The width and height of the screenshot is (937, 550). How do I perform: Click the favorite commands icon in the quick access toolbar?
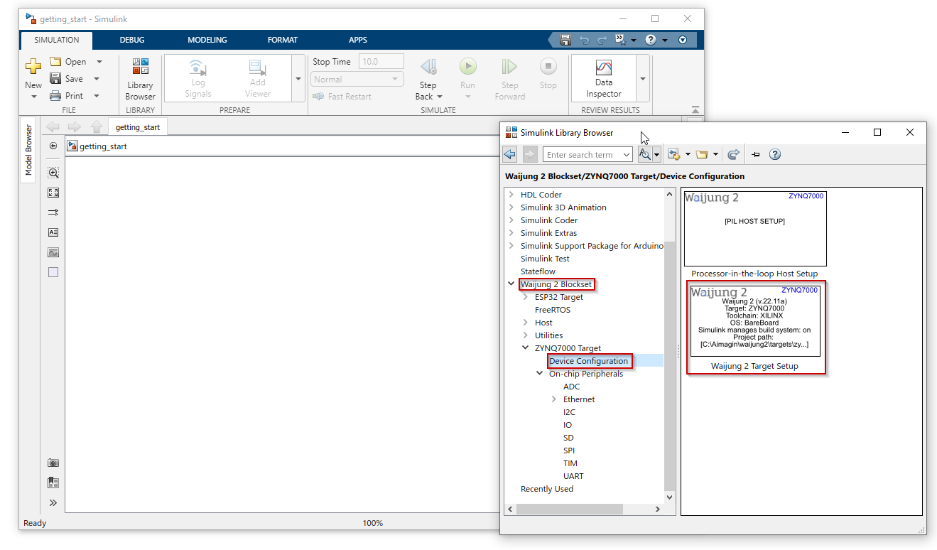pos(619,40)
